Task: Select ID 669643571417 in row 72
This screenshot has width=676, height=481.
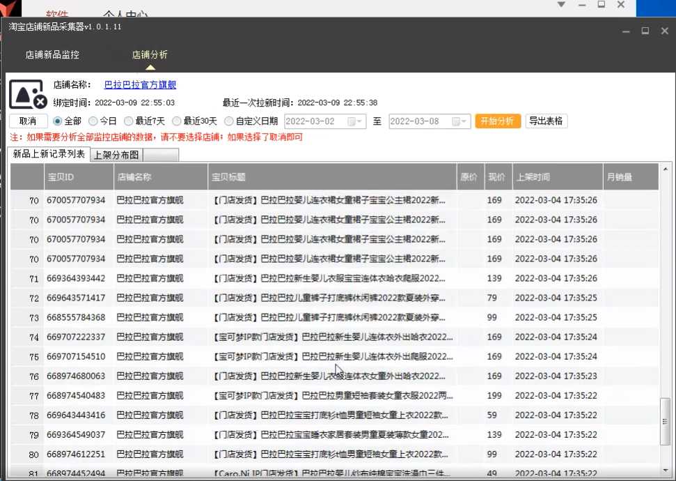Action: 76,298
